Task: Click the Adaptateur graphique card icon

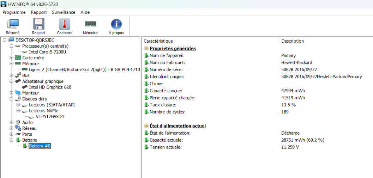Action: pos(18,81)
